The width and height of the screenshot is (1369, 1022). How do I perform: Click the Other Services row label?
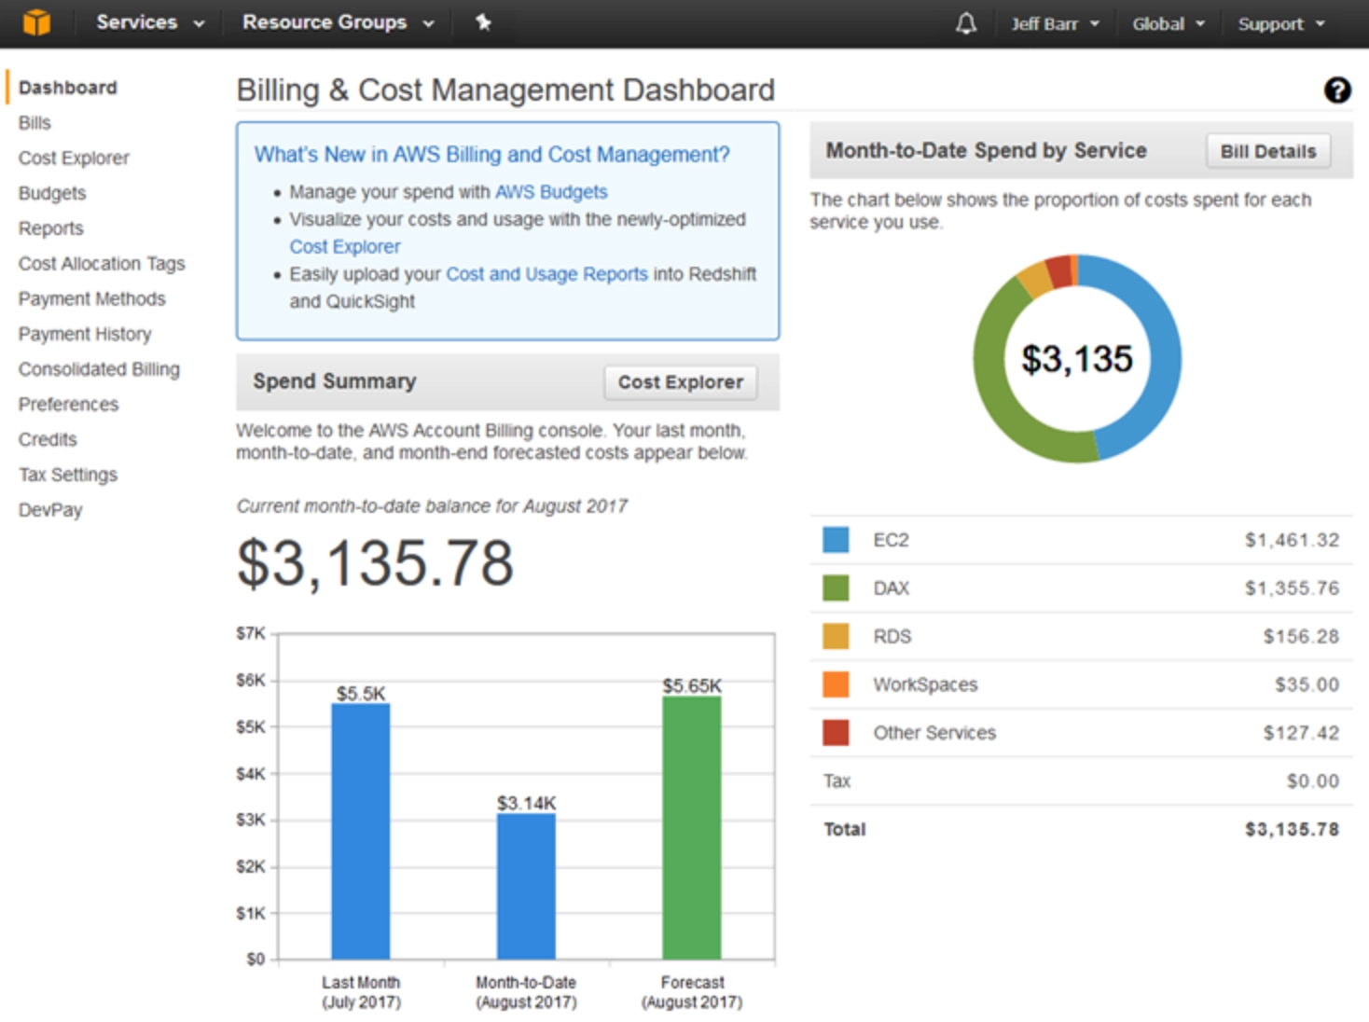934,733
